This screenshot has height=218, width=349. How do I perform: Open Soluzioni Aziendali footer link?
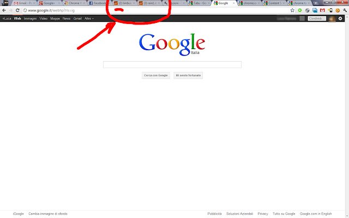click(240, 214)
